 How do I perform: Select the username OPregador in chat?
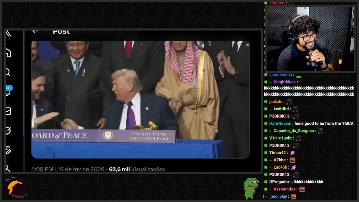(279, 182)
